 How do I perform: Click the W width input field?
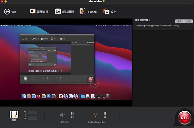click(x=33, y=112)
